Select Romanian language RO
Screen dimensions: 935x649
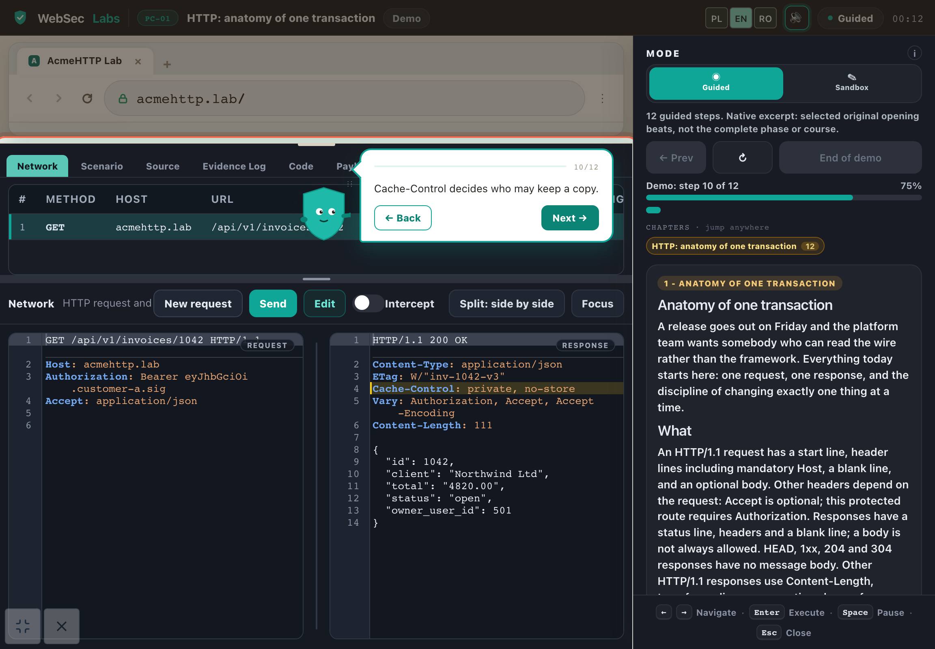pyautogui.click(x=765, y=19)
